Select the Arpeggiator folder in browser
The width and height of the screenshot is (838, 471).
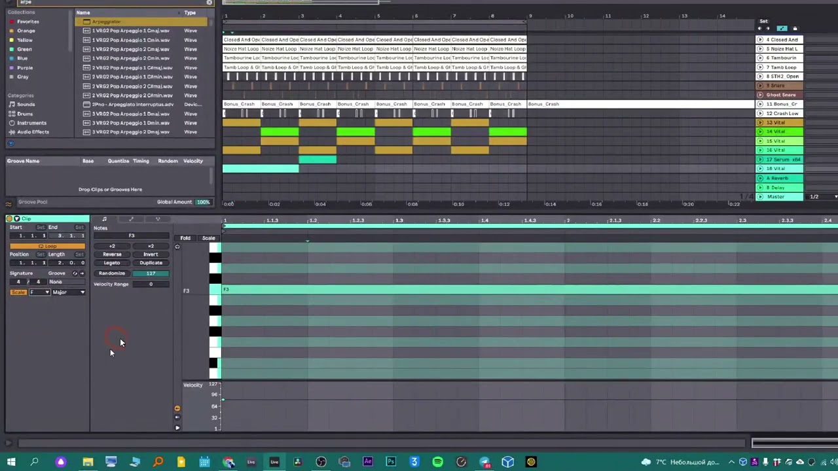pos(141,22)
